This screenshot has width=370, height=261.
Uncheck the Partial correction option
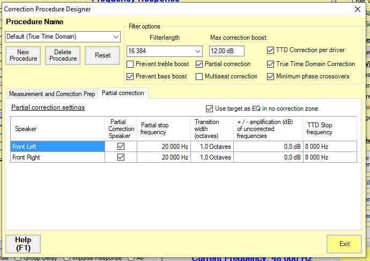(x=199, y=64)
